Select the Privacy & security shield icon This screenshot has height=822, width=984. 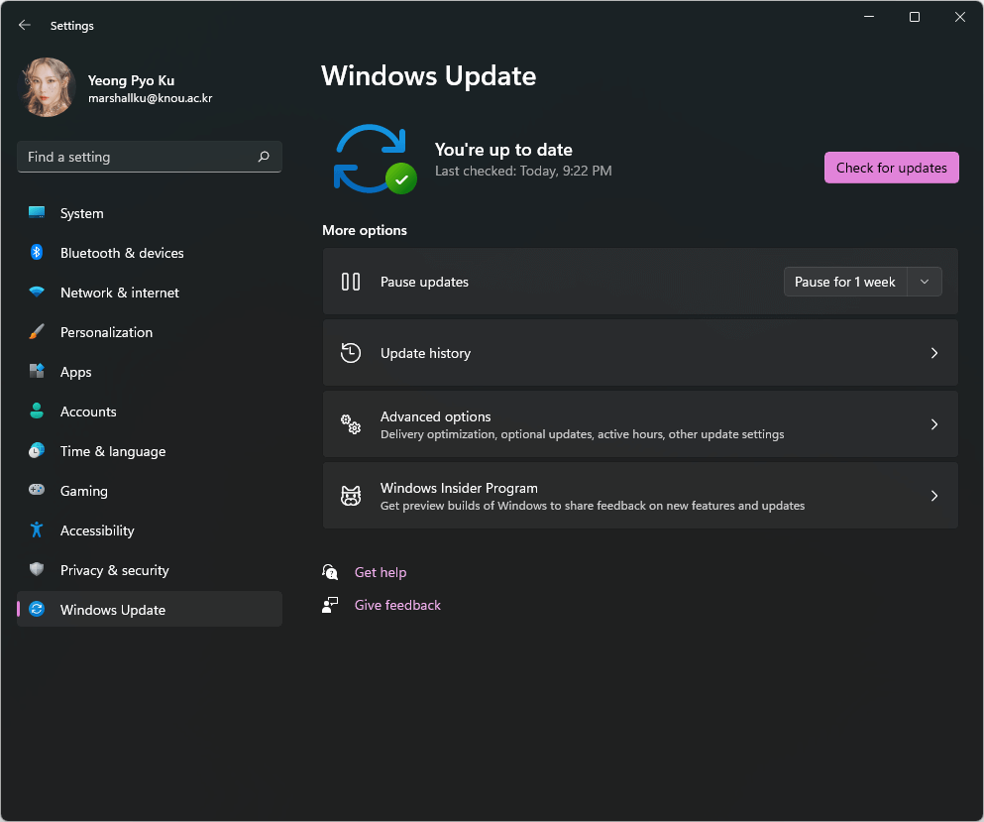[x=37, y=570]
